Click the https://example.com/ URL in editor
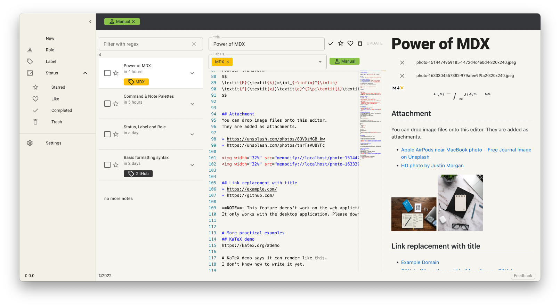The image size is (560, 307). point(252,189)
